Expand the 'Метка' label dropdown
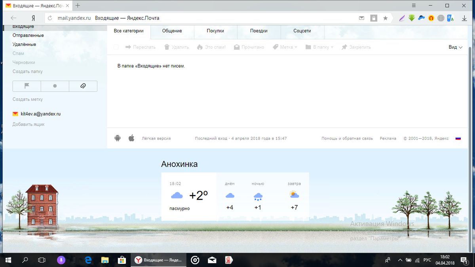 [285, 47]
